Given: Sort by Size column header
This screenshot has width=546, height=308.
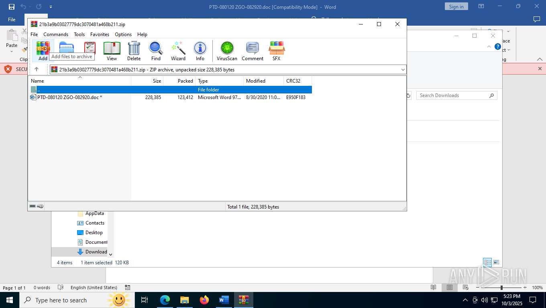Looking at the screenshot, I should coord(147,81).
